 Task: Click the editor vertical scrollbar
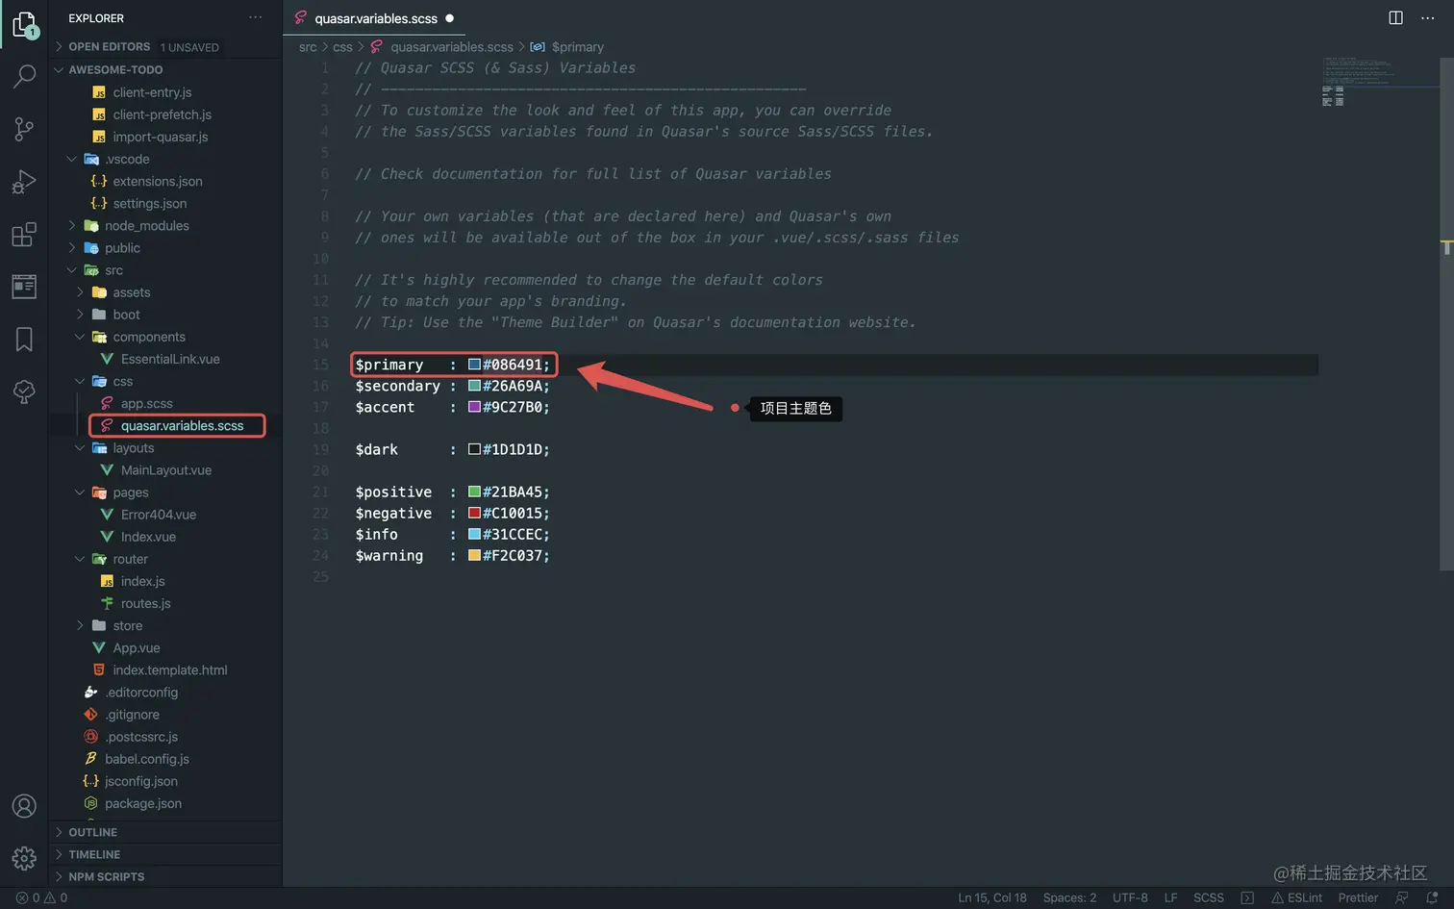point(1446,313)
